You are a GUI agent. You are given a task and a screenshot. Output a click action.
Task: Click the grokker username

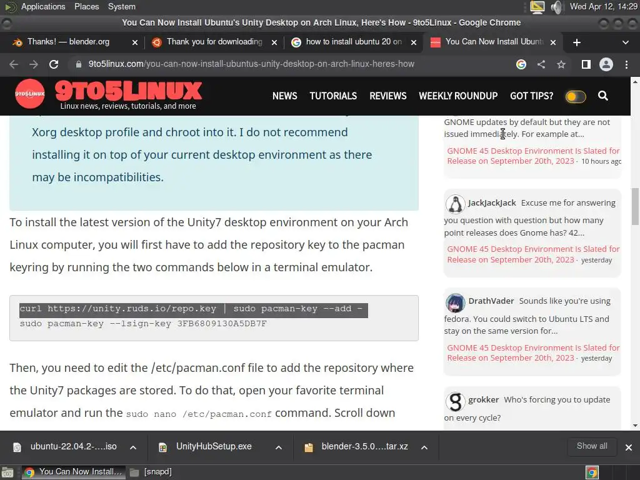click(x=483, y=400)
